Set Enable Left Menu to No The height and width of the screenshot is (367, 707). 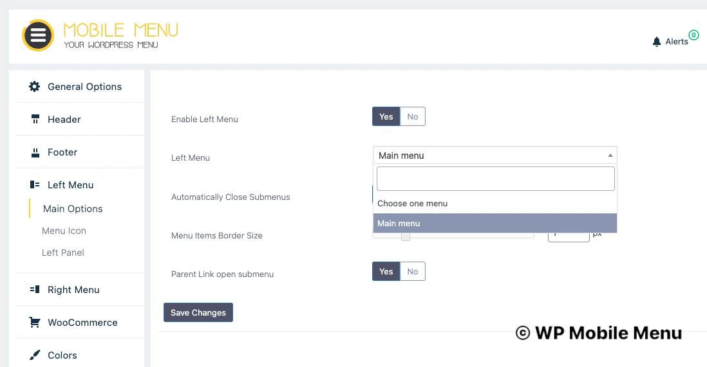coord(413,116)
